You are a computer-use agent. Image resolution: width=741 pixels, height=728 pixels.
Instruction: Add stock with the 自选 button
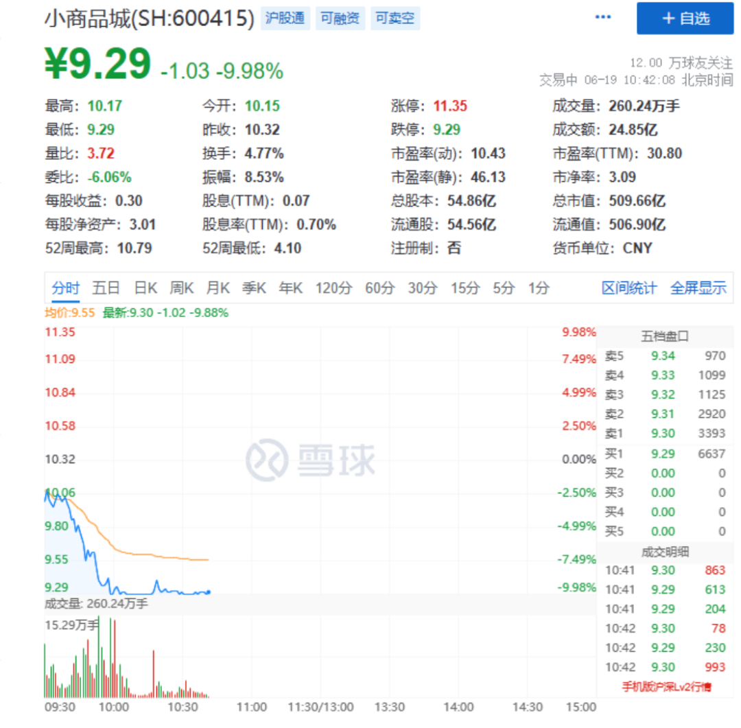(x=685, y=19)
